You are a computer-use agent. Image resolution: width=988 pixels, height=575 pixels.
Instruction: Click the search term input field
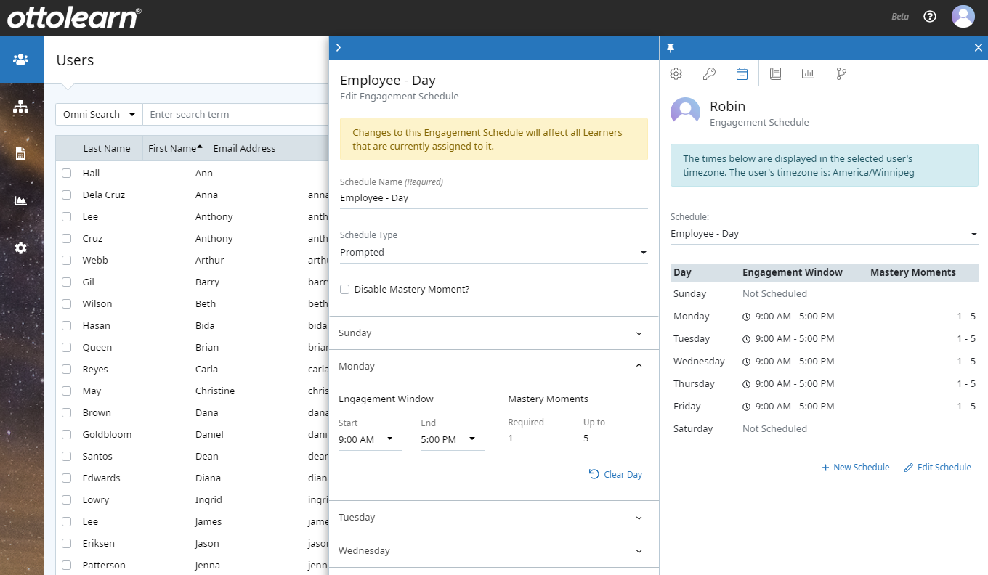(236, 115)
